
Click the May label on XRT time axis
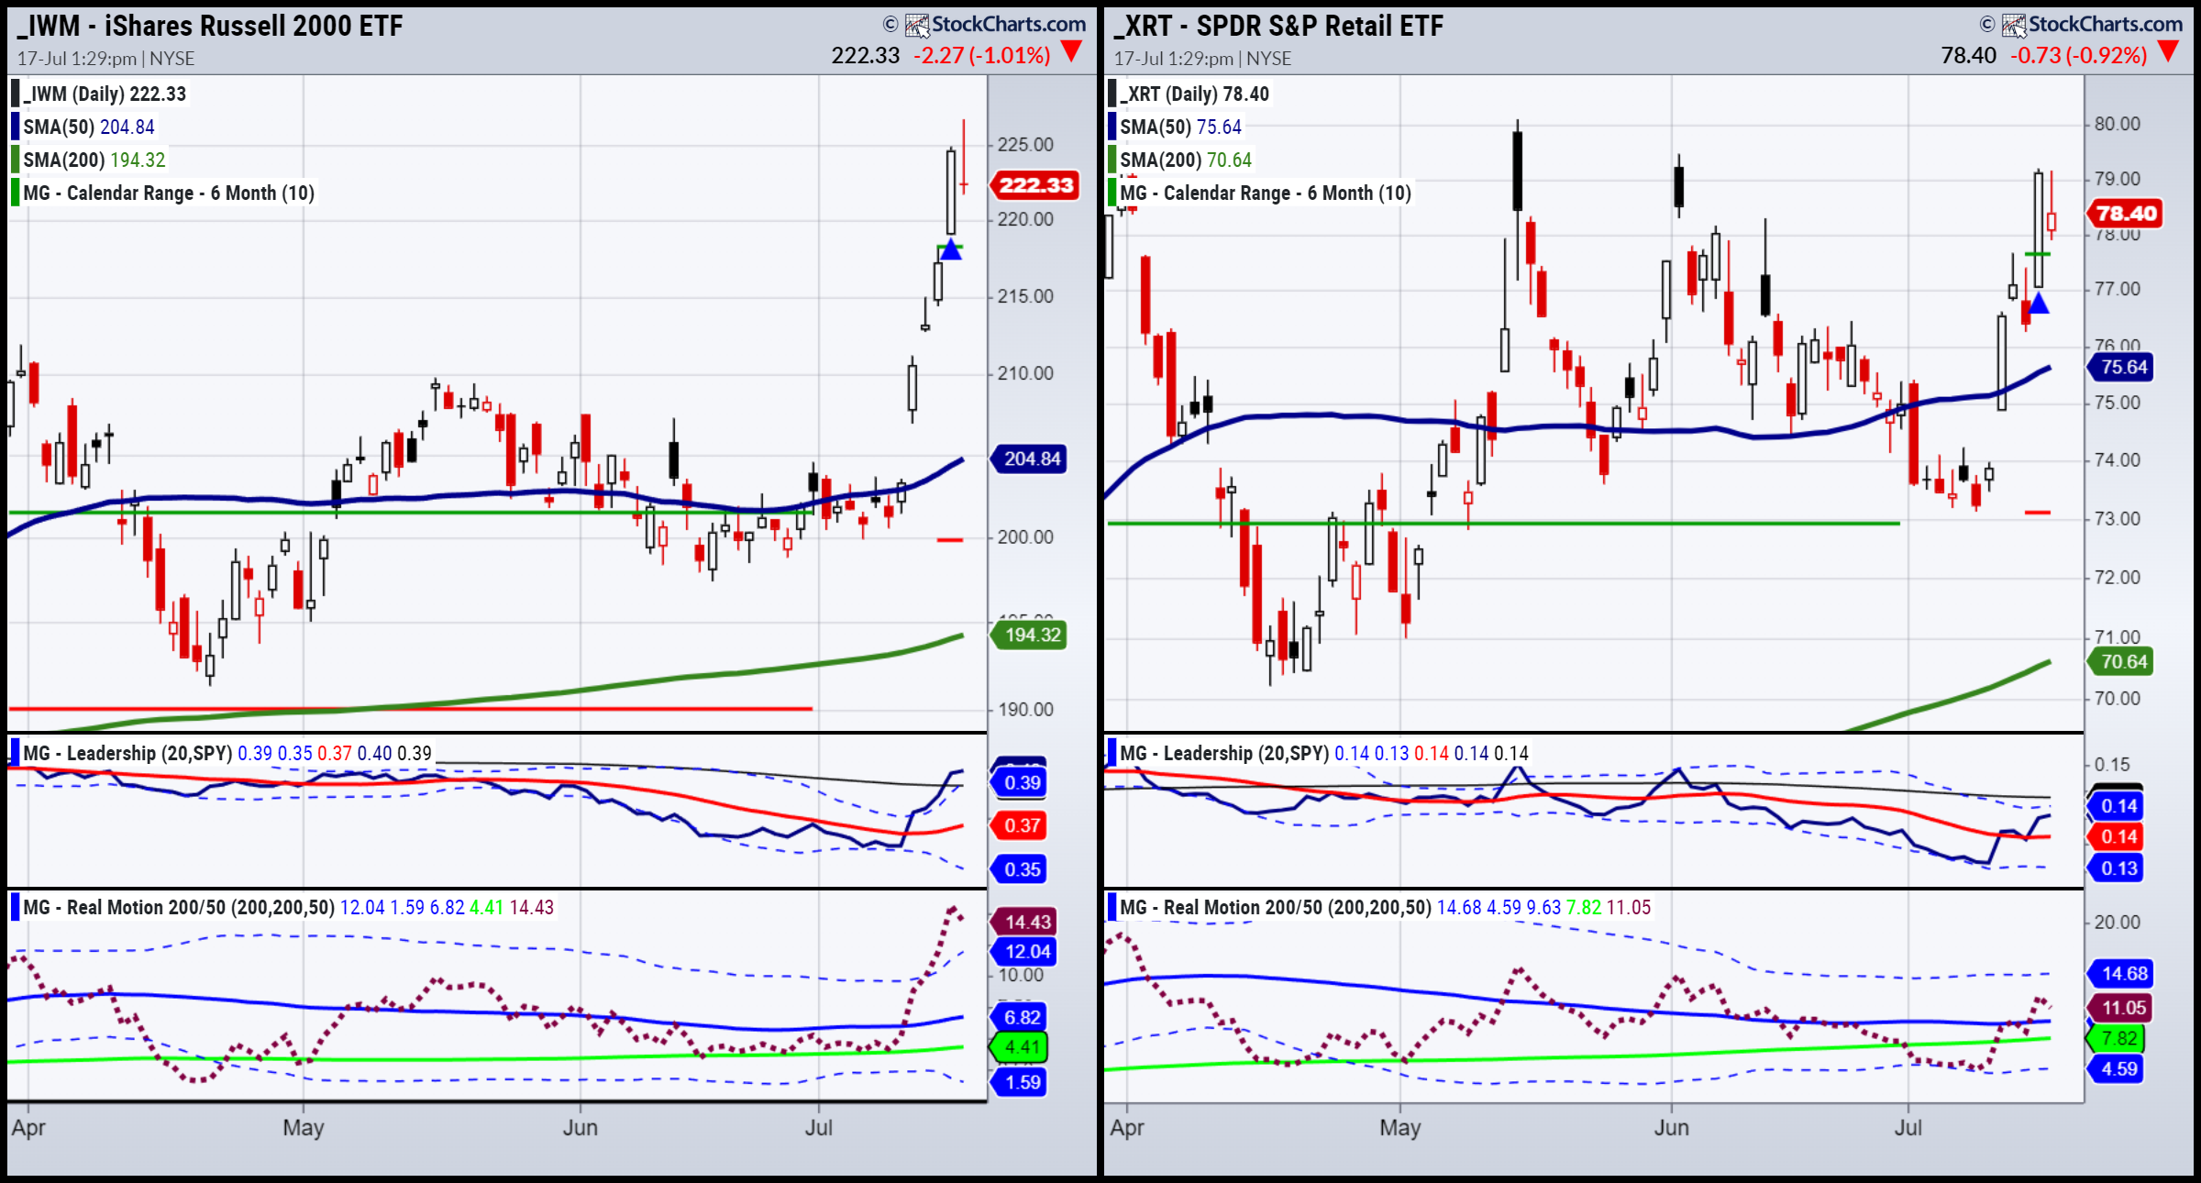pyautogui.click(x=1399, y=1128)
